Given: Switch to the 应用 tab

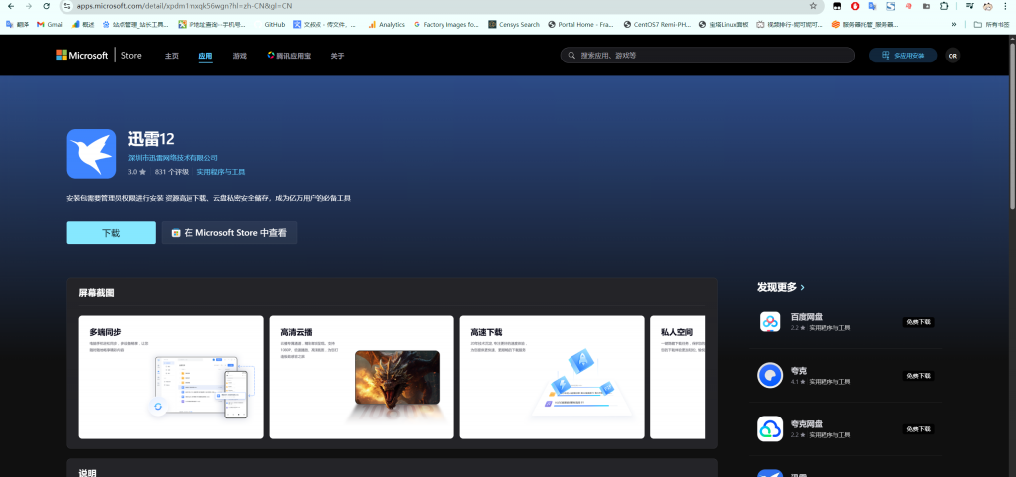Looking at the screenshot, I should click(x=205, y=56).
